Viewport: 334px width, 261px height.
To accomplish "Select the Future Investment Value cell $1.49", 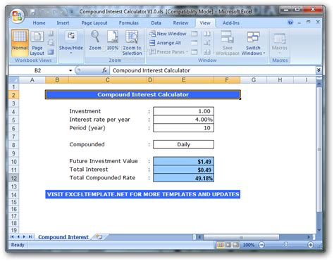I will tap(183, 161).
